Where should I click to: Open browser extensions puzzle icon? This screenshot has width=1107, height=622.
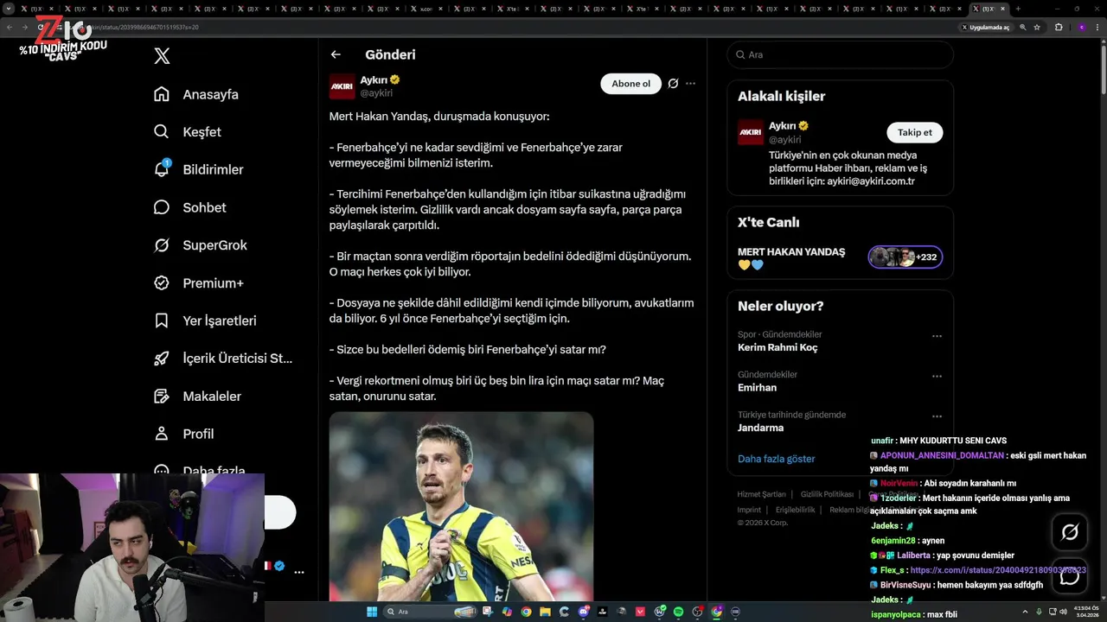(1059, 27)
